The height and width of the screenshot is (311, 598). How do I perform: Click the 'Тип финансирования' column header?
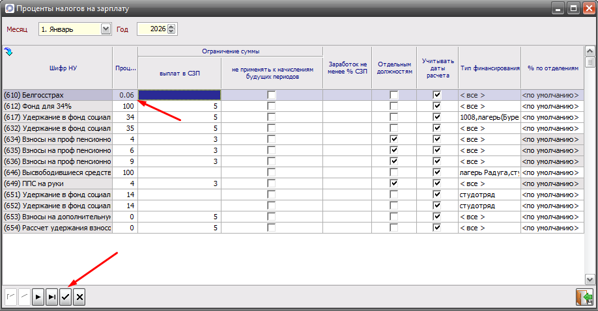[x=489, y=68]
